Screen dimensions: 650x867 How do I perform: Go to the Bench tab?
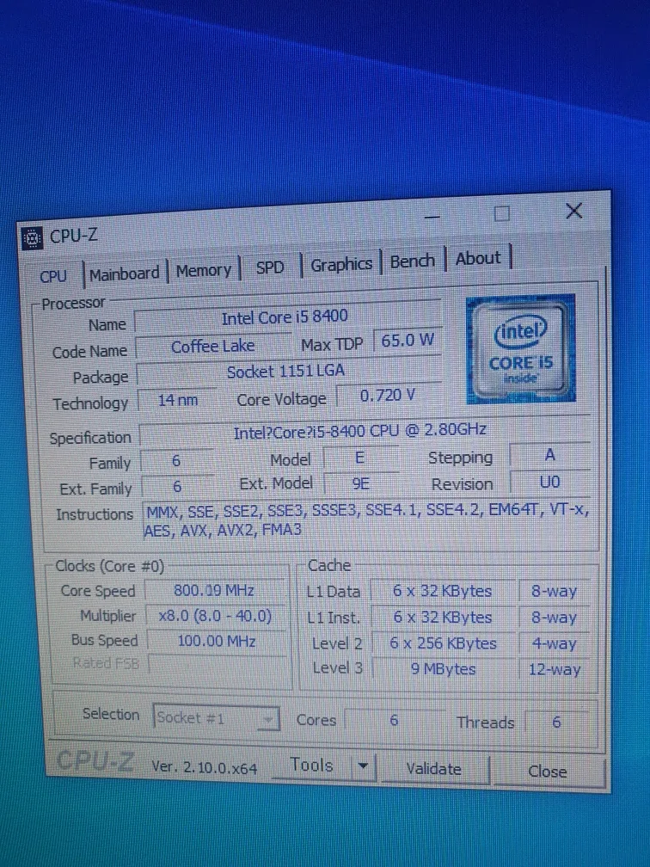413,261
